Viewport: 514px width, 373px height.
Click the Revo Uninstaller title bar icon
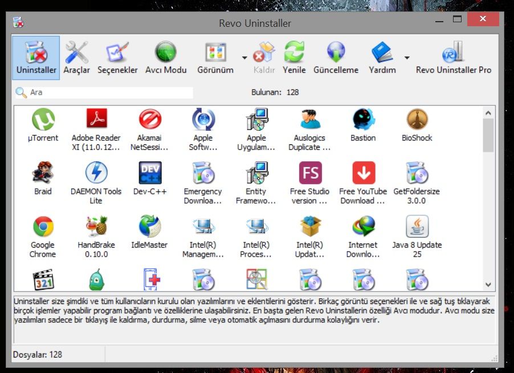pyautogui.click(x=18, y=23)
